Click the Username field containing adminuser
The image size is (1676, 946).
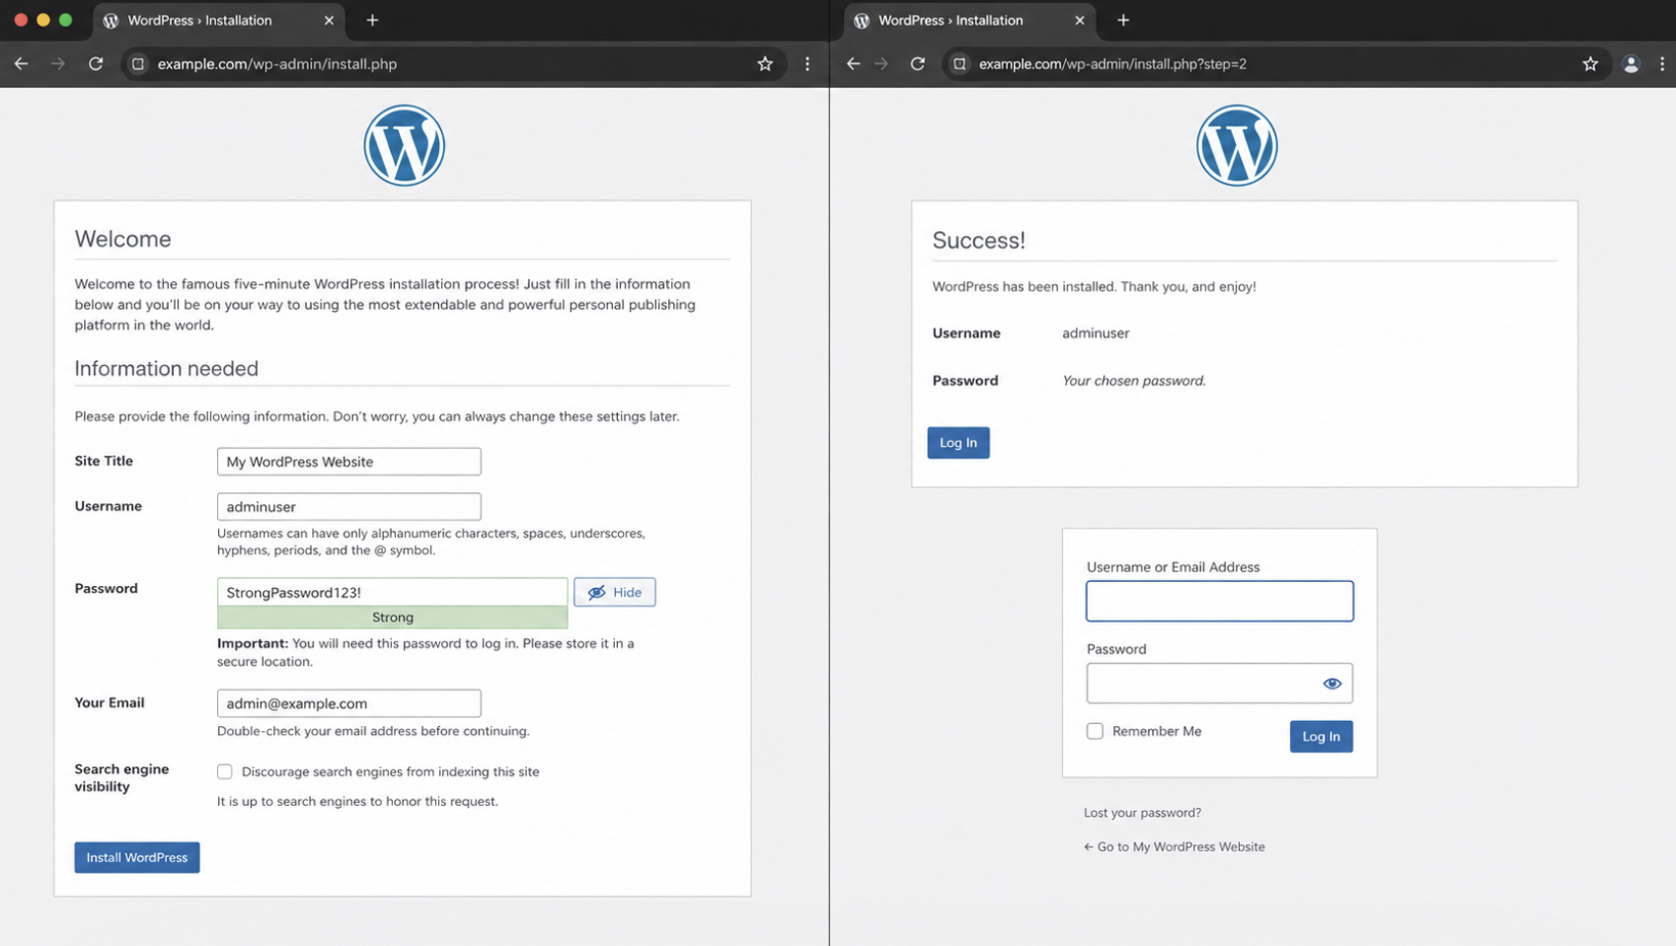tap(348, 506)
